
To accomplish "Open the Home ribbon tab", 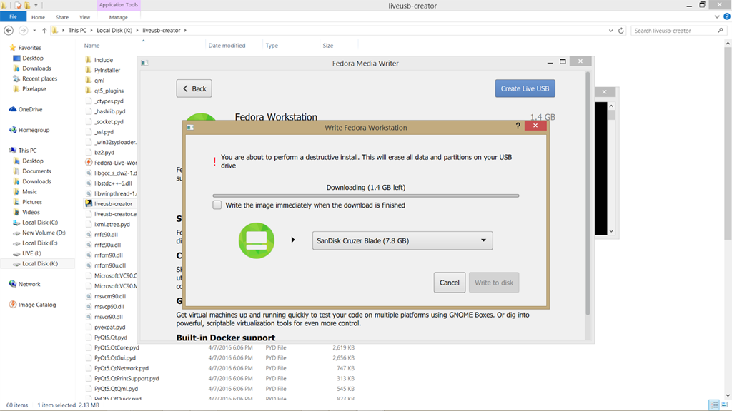I will coord(39,17).
